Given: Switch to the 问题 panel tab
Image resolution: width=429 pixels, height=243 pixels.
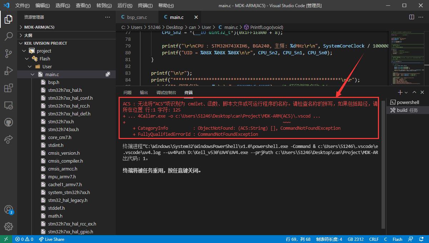Looking at the screenshot, I should click(127, 92).
